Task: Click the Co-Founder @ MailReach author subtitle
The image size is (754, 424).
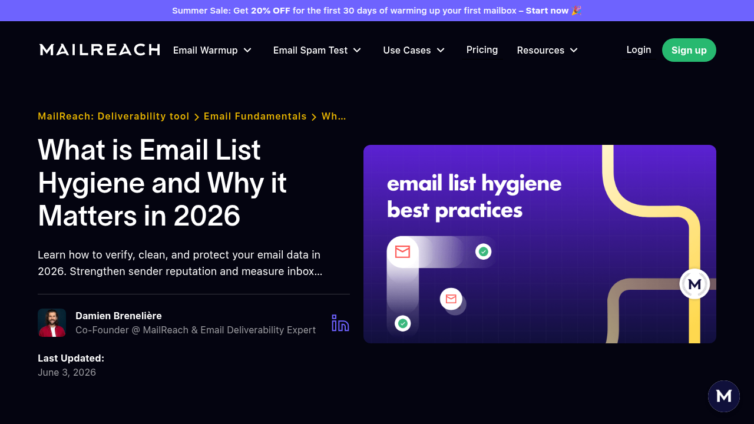Action: click(196, 330)
